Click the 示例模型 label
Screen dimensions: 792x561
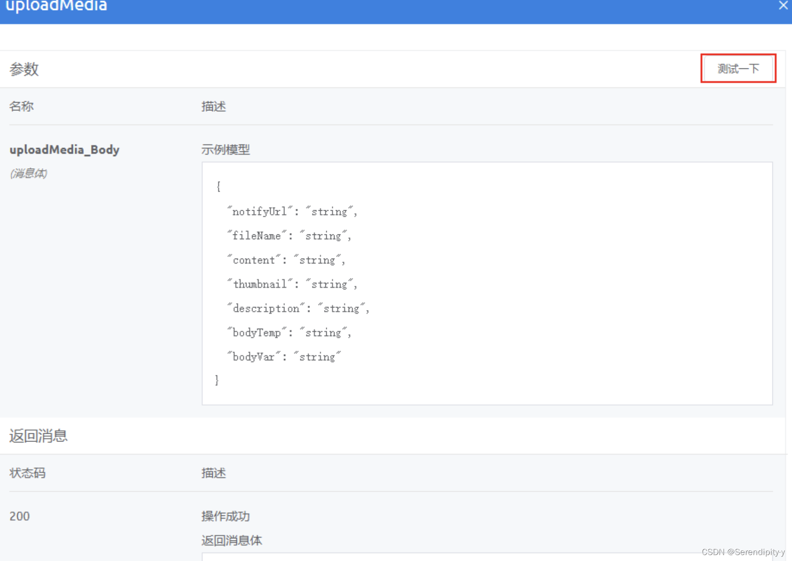pos(226,150)
